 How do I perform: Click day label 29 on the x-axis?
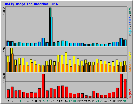117,101
